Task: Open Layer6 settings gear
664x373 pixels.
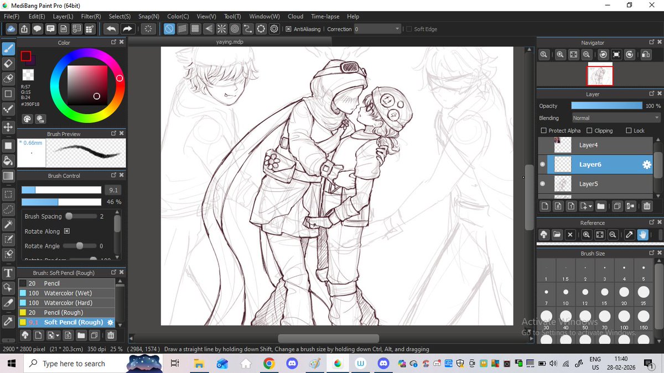Action: [646, 165]
